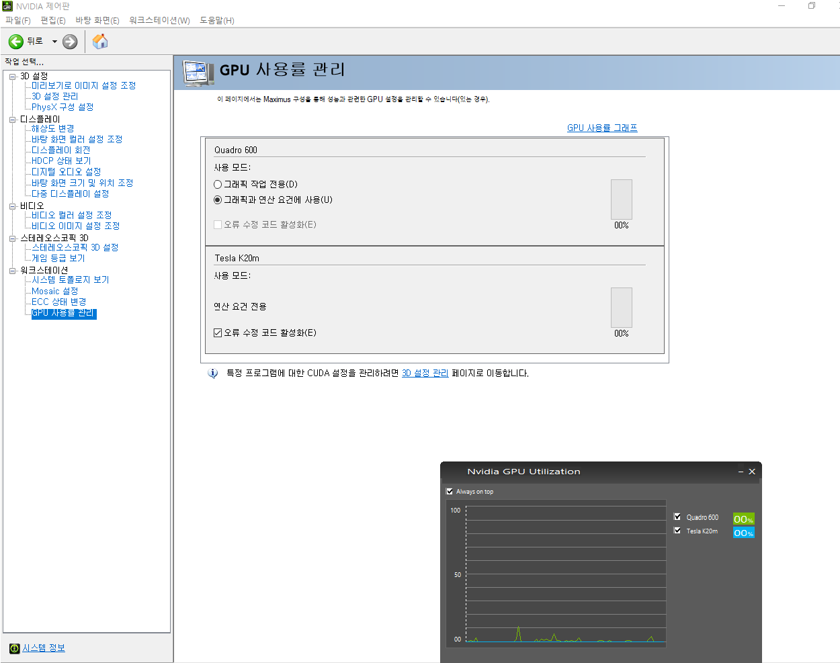This screenshot has height=663, width=840.
Task: Select GPU 사용률 관리 in the tree
Action: pyautogui.click(x=64, y=314)
